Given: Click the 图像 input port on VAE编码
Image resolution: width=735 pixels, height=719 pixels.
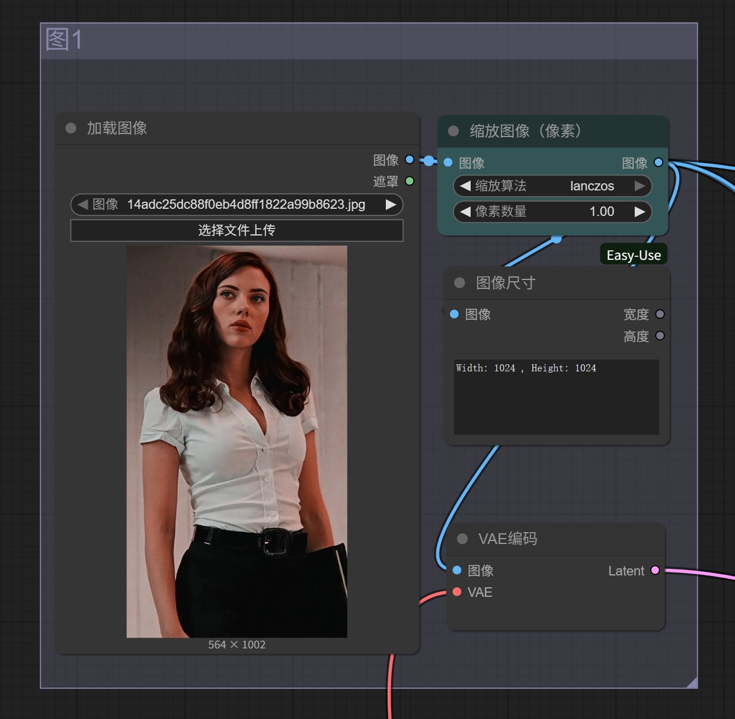Looking at the screenshot, I should (457, 570).
